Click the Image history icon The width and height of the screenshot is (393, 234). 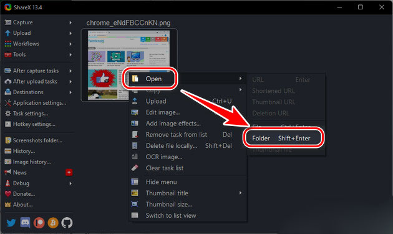click(x=8, y=162)
